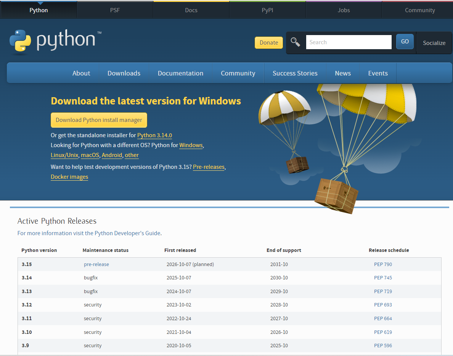Follow the 'other' OS link
This screenshot has height=356, width=453.
pos(132,155)
